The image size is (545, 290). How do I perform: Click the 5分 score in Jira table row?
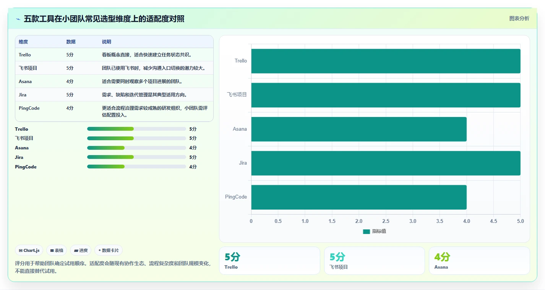pos(70,95)
